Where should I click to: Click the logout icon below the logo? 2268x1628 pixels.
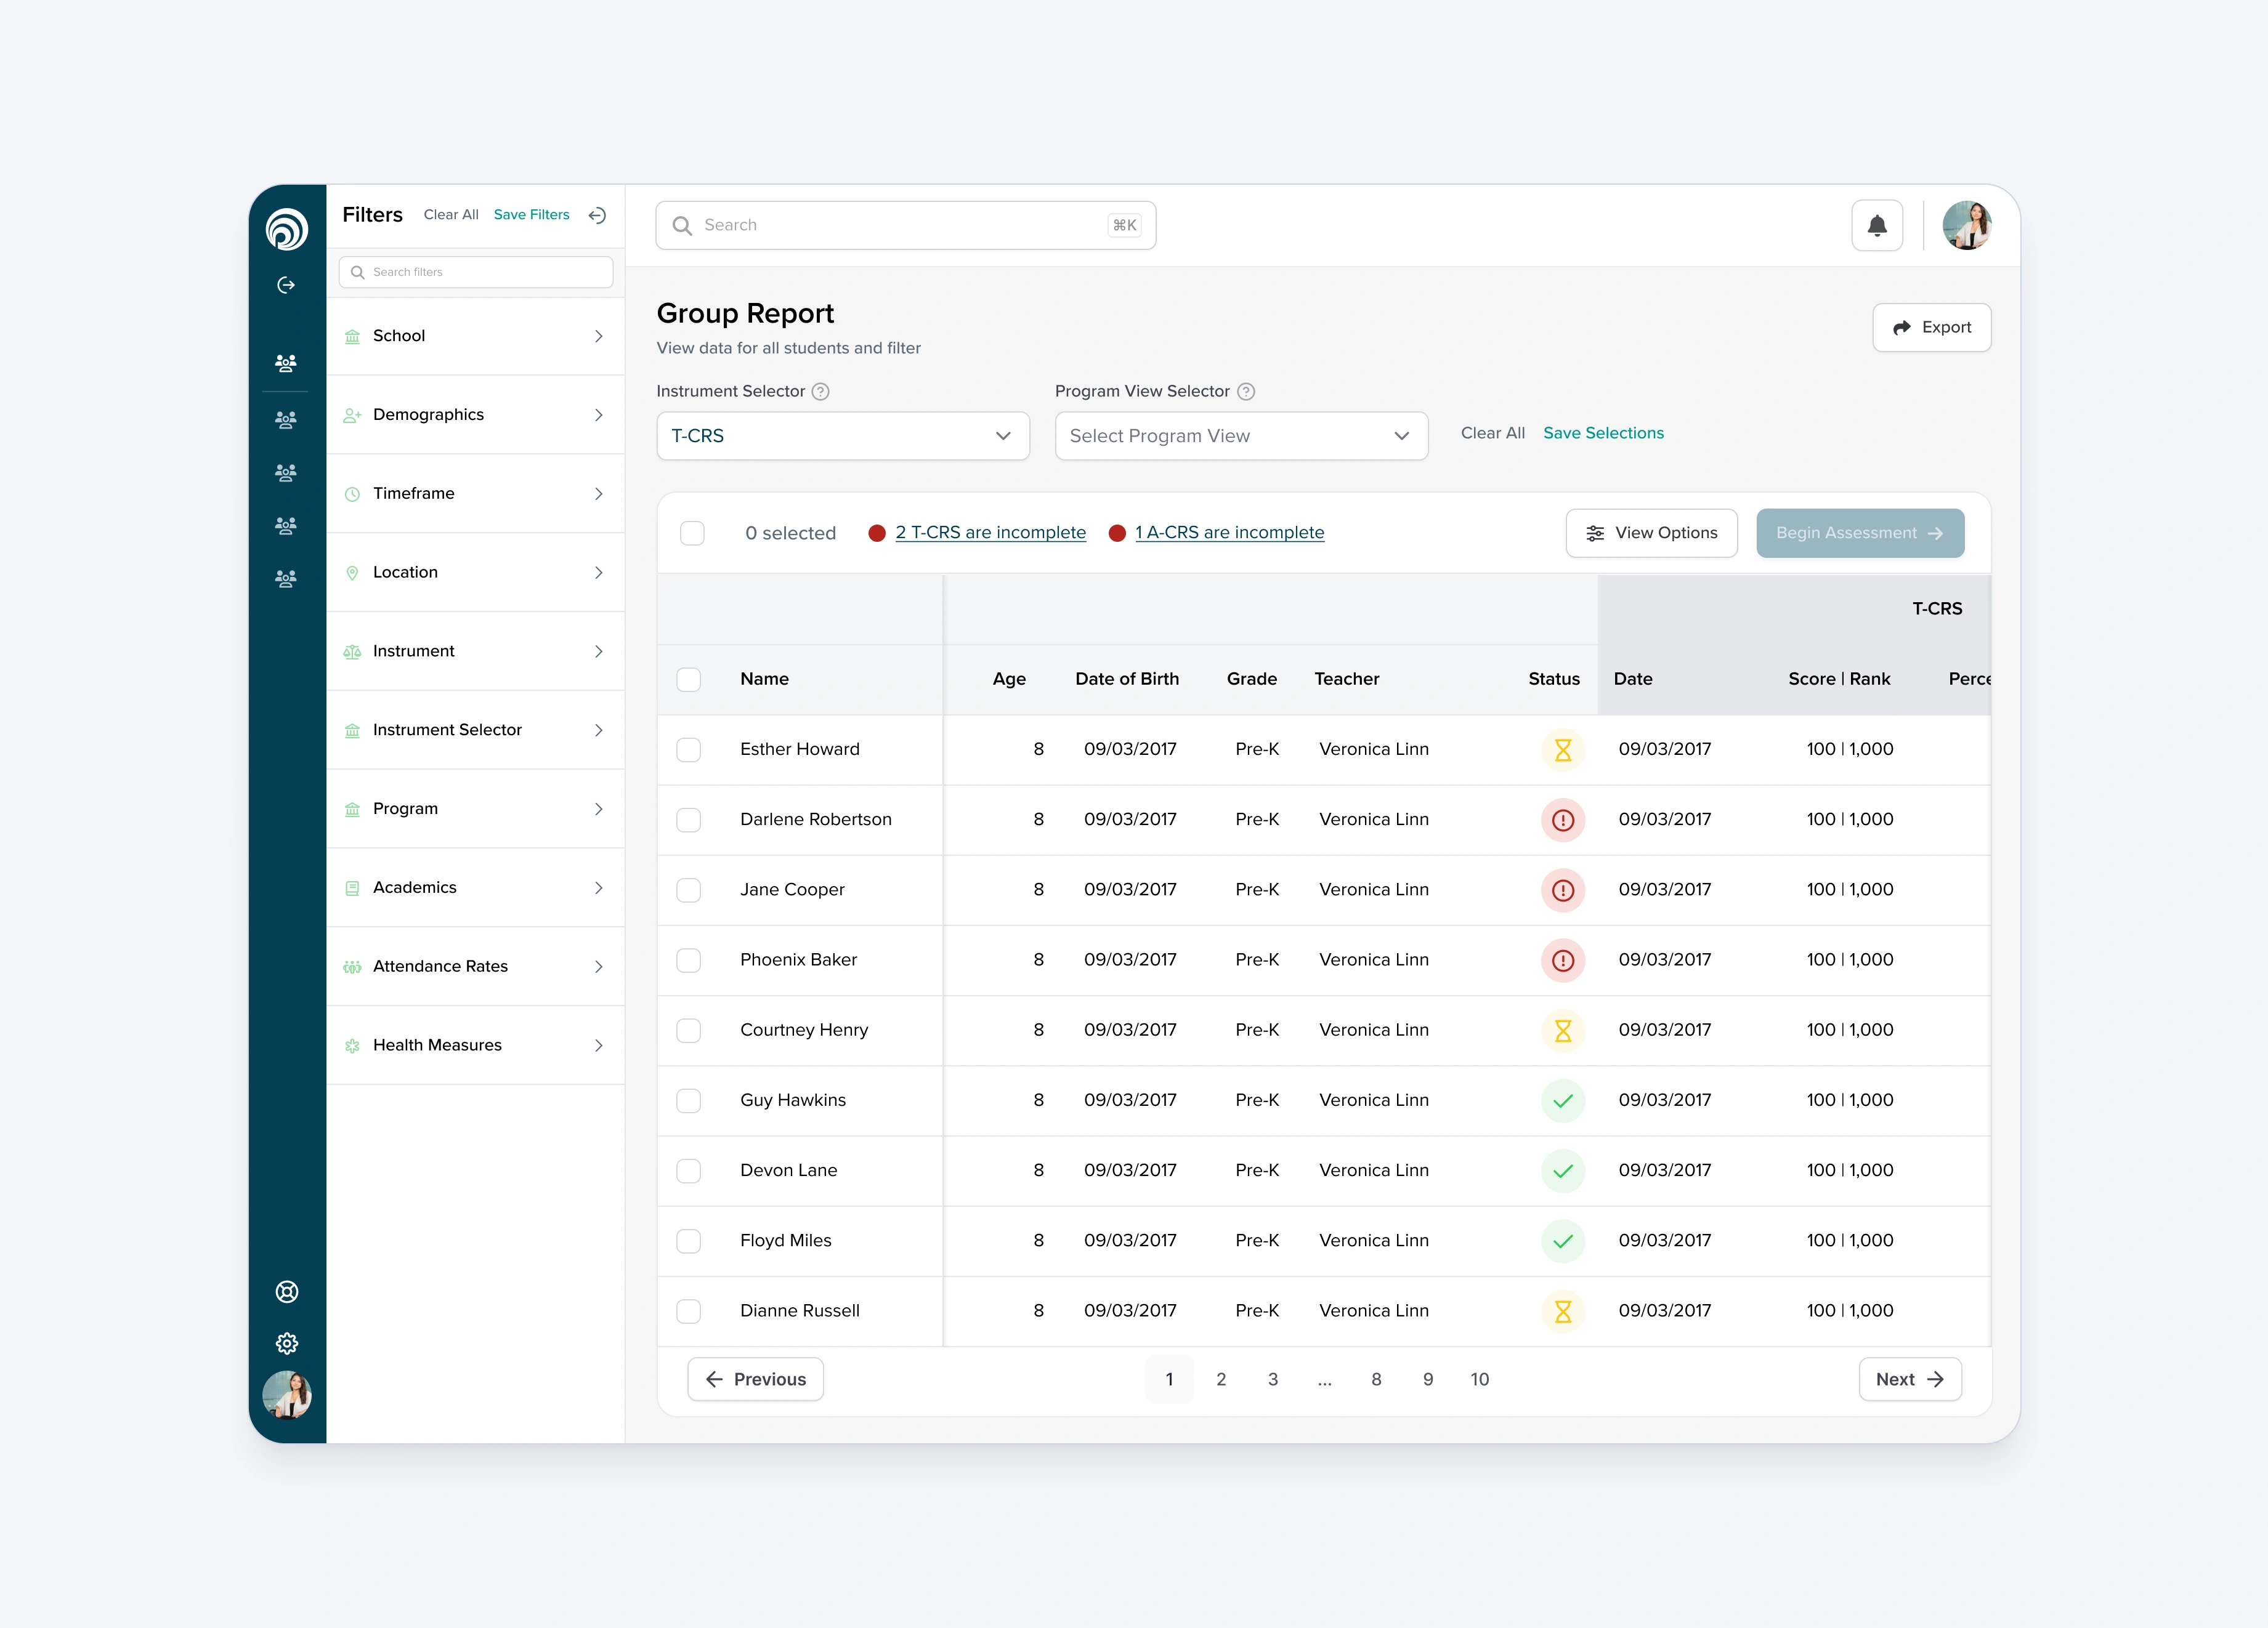pyautogui.click(x=286, y=286)
